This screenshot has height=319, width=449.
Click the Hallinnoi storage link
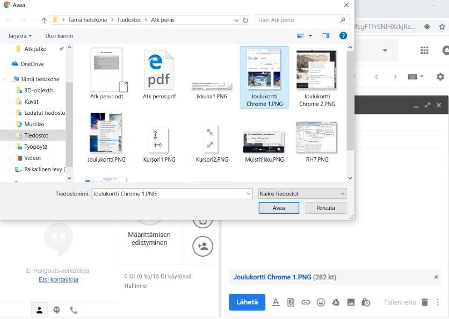tap(136, 286)
